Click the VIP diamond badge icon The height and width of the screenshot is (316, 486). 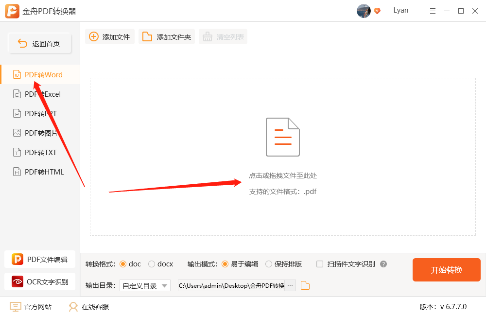(x=377, y=11)
